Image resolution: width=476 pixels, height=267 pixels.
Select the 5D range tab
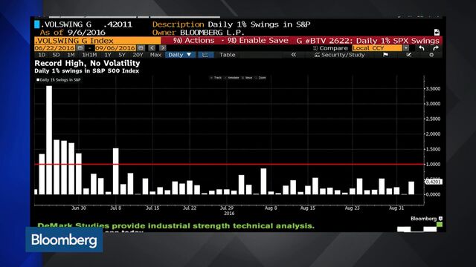point(57,55)
